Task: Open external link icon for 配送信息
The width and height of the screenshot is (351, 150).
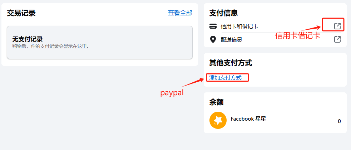Action: point(337,39)
